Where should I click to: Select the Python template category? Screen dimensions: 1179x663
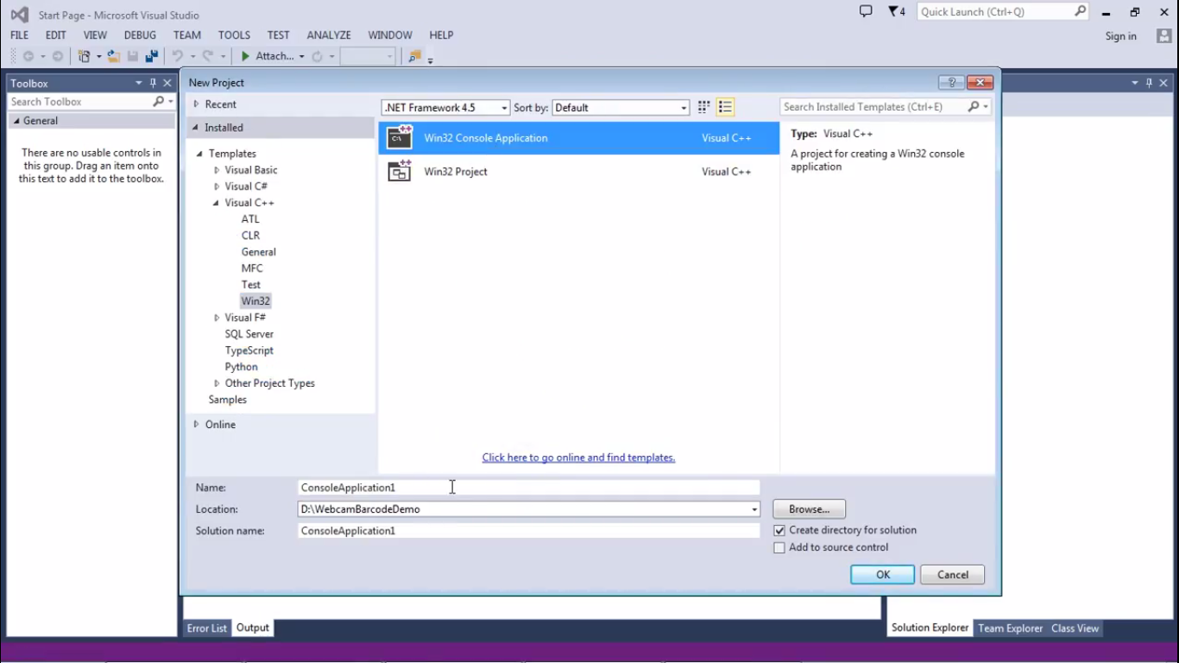242,367
